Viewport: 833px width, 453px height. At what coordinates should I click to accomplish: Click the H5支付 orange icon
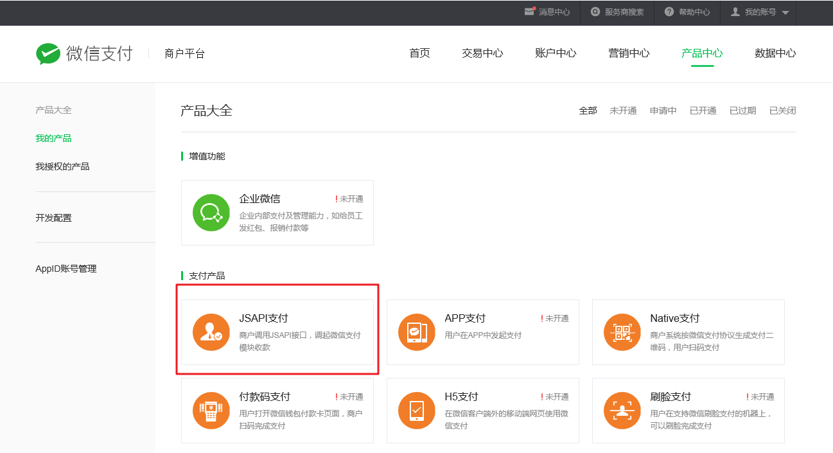(417, 411)
